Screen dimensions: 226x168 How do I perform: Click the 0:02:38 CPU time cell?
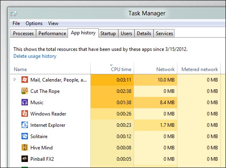[x=112, y=91]
